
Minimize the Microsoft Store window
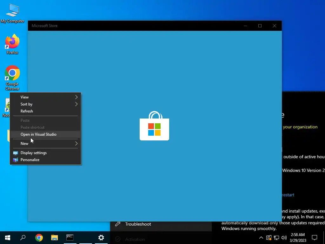pos(245,26)
